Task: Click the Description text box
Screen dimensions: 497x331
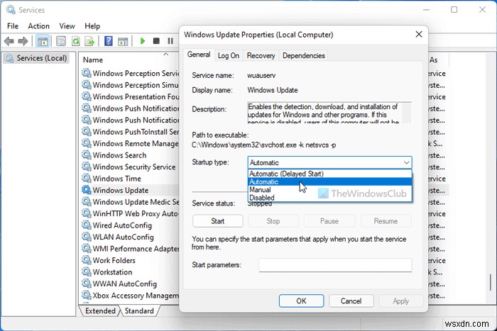Action: tap(329, 113)
